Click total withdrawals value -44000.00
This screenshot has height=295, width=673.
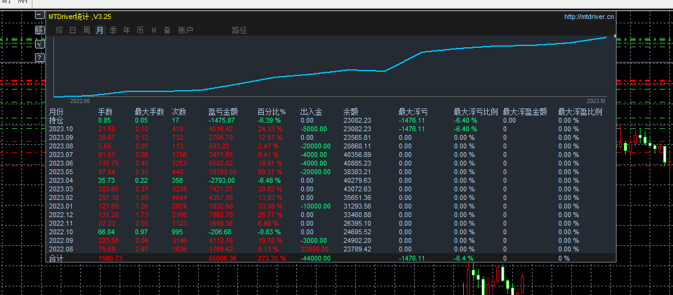click(x=315, y=258)
